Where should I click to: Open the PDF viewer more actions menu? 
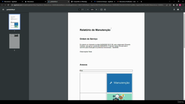[182, 10]
